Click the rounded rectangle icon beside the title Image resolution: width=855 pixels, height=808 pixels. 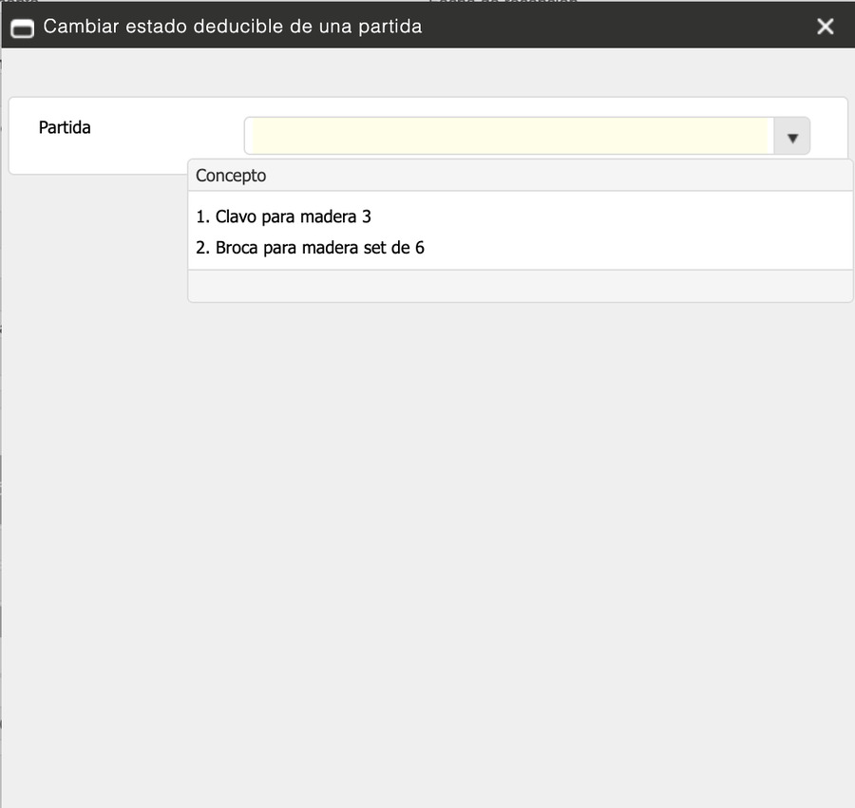(x=22, y=26)
